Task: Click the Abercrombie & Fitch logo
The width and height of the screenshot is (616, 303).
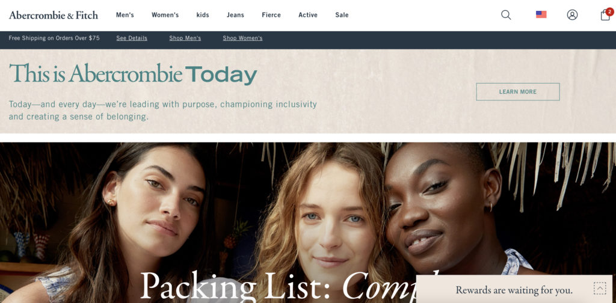Action: tap(54, 15)
